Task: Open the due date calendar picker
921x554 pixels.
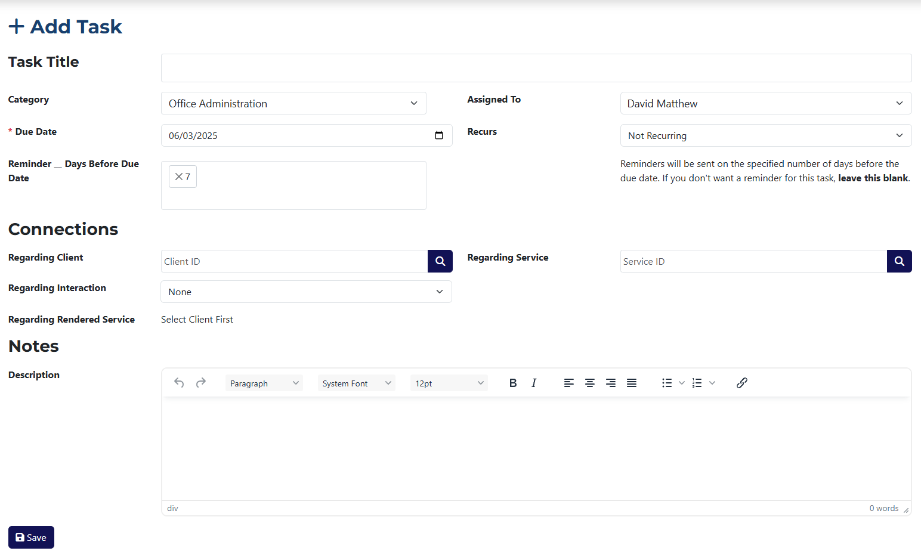Action: 439,135
